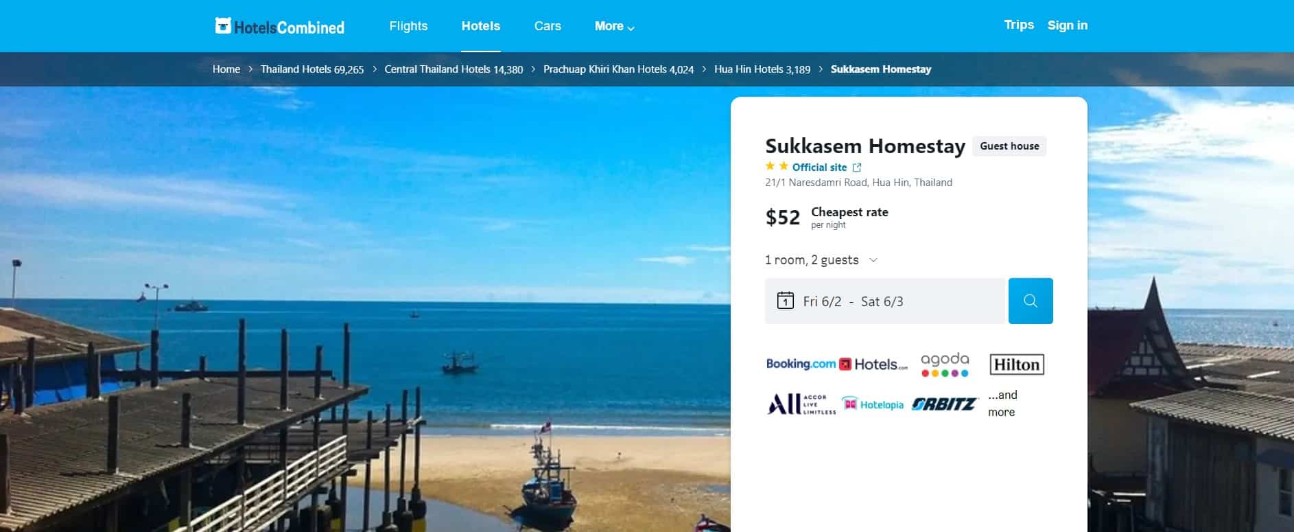Screen dimensions: 1294x532
Task: Switch to the Cars tab
Action: pos(548,26)
